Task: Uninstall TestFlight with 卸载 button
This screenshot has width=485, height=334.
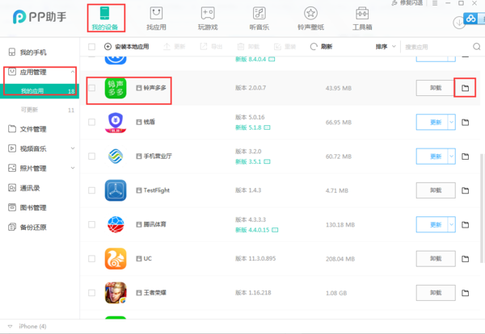Action: pyautogui.click(x=436, y=190)
